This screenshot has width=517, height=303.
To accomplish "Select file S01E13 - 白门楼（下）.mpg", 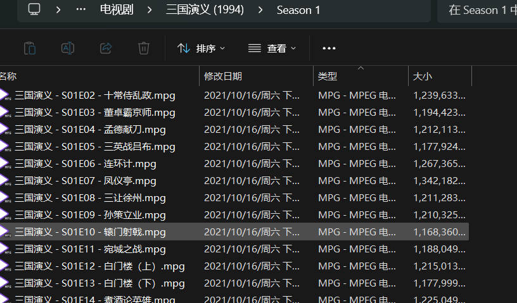I will pos(99,283).
